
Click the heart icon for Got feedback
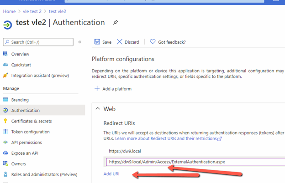153,42
